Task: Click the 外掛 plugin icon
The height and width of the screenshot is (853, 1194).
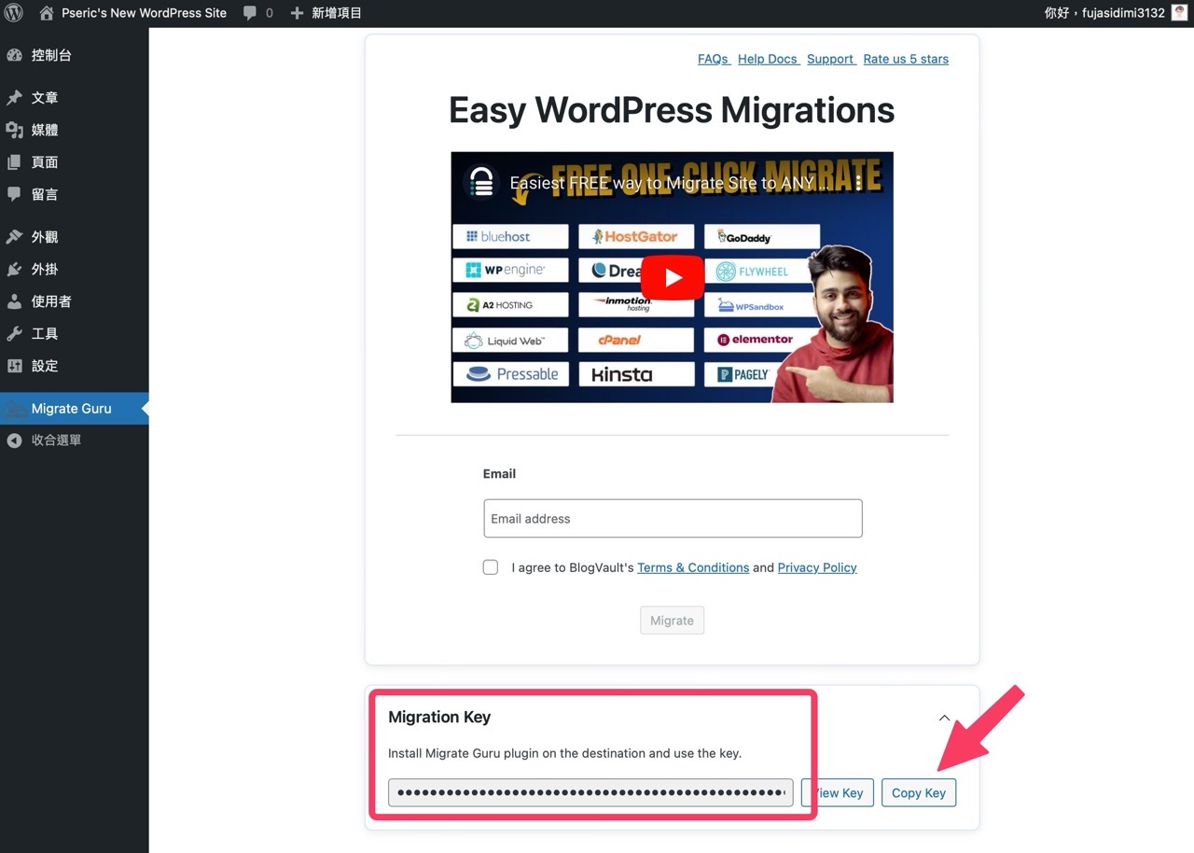Action: point(14,269)
